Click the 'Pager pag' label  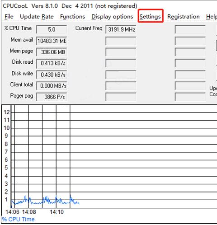(22, 96)
